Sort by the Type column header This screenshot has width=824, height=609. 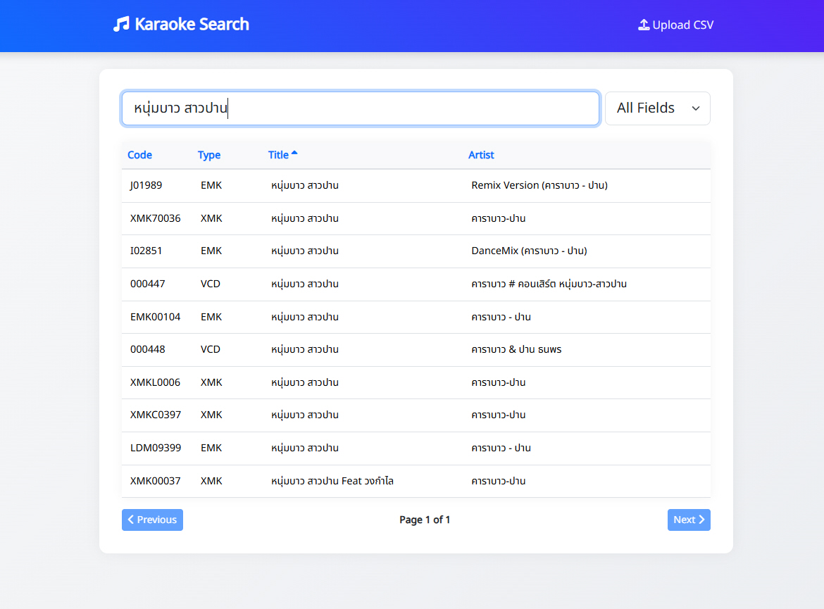pos(209,155)
